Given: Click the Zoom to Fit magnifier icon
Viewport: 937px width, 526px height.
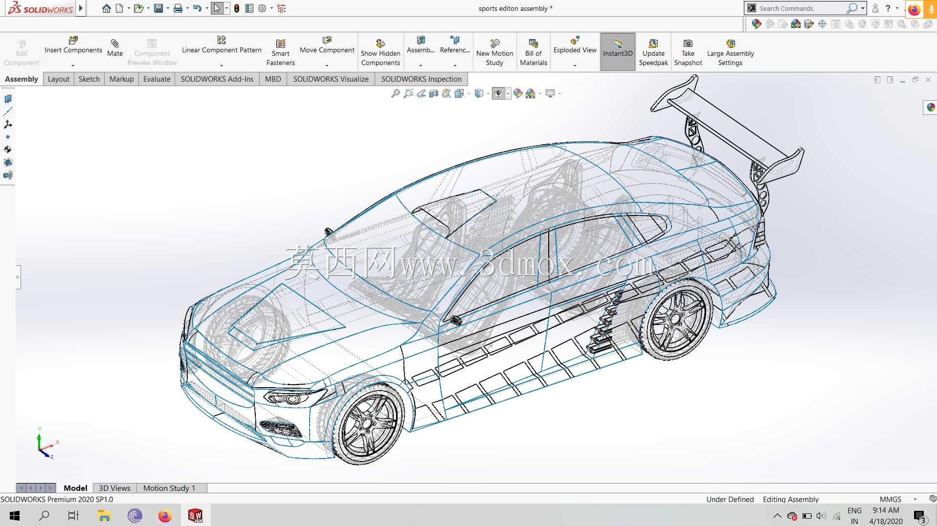Looking at the screenshot, I should coord(396,93).
